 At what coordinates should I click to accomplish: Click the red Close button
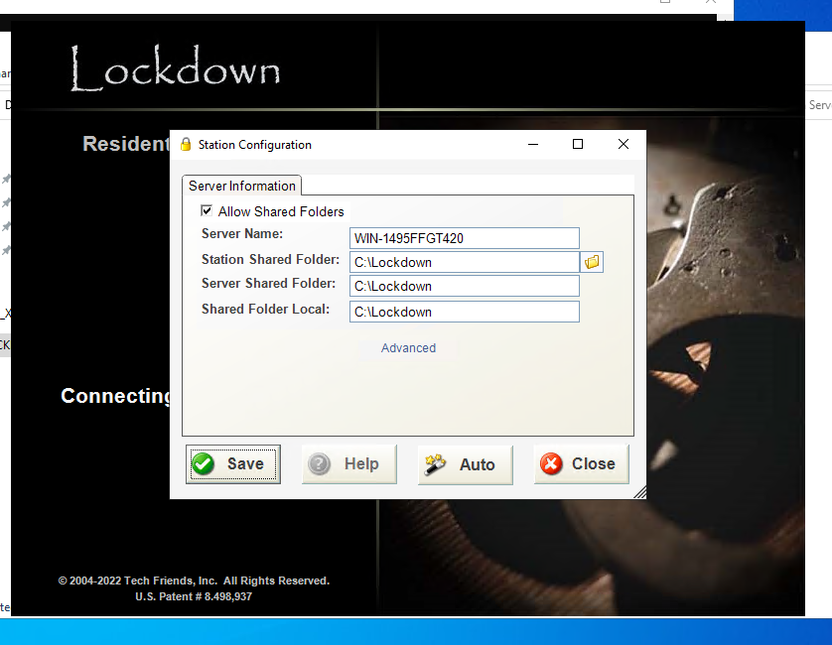click(x=582, y=464)
